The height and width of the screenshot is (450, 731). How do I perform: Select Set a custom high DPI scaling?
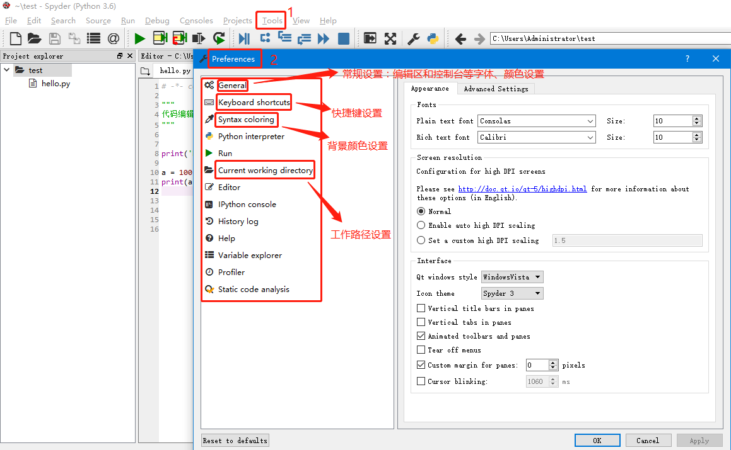coord(421,240)
